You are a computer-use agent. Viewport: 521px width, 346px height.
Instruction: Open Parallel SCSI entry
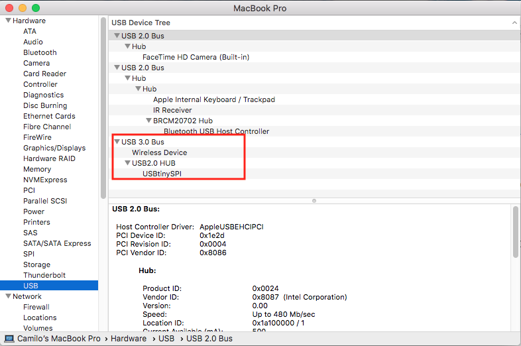45,201
